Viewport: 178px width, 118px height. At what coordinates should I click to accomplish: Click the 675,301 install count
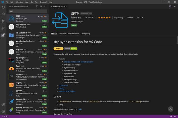90,18
